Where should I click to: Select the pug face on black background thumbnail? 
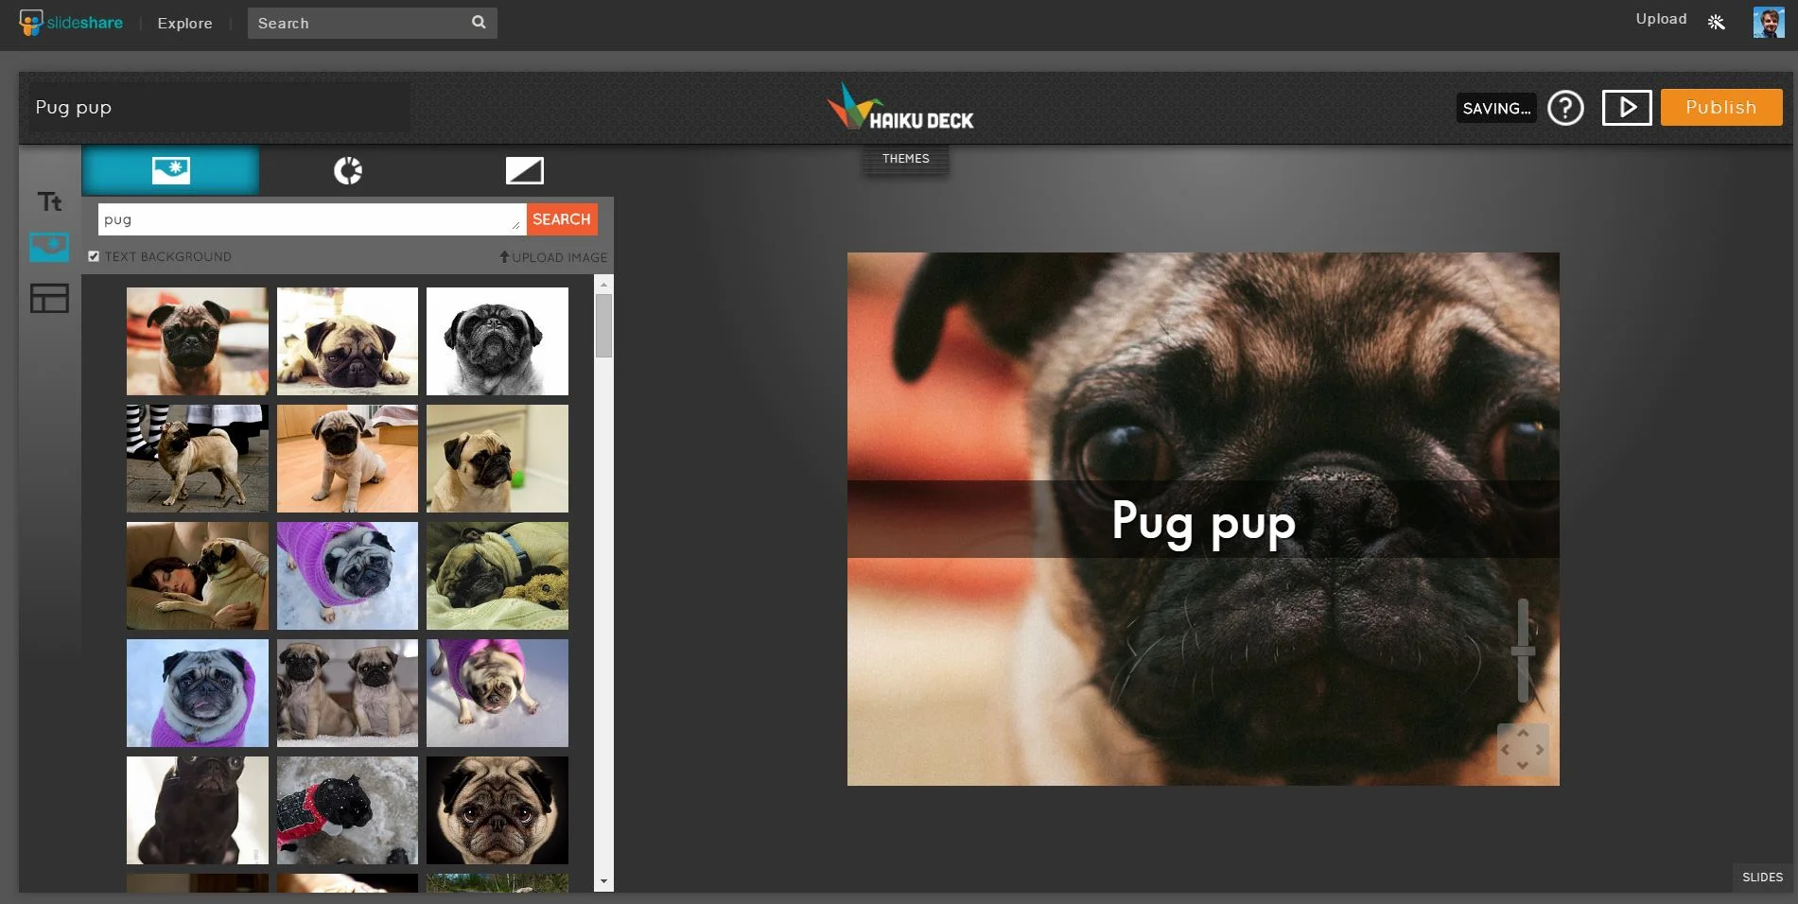coord(498,810)
